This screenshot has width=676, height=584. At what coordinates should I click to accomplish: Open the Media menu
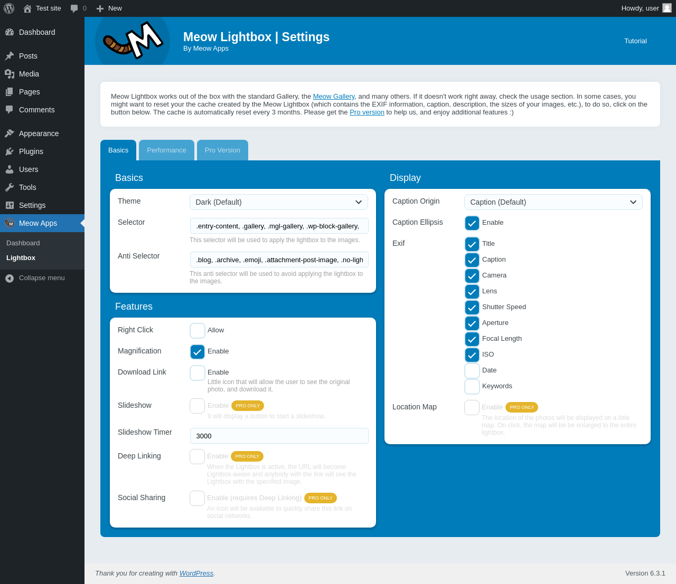pos(42,74)
